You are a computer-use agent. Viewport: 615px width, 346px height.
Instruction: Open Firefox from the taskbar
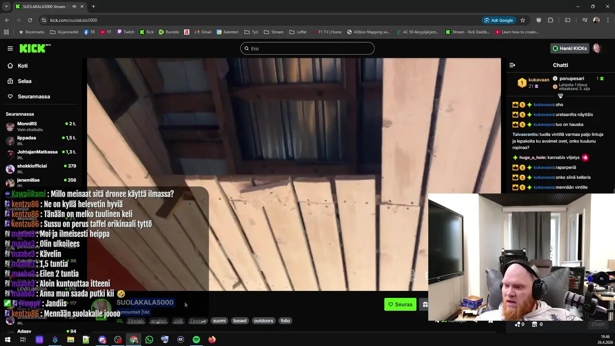[212, 340]
